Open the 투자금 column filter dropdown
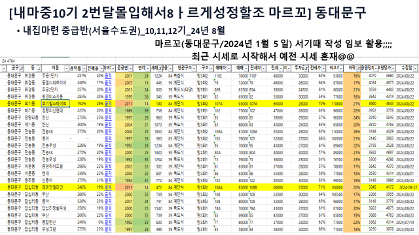419x235 pixels. 306,69
